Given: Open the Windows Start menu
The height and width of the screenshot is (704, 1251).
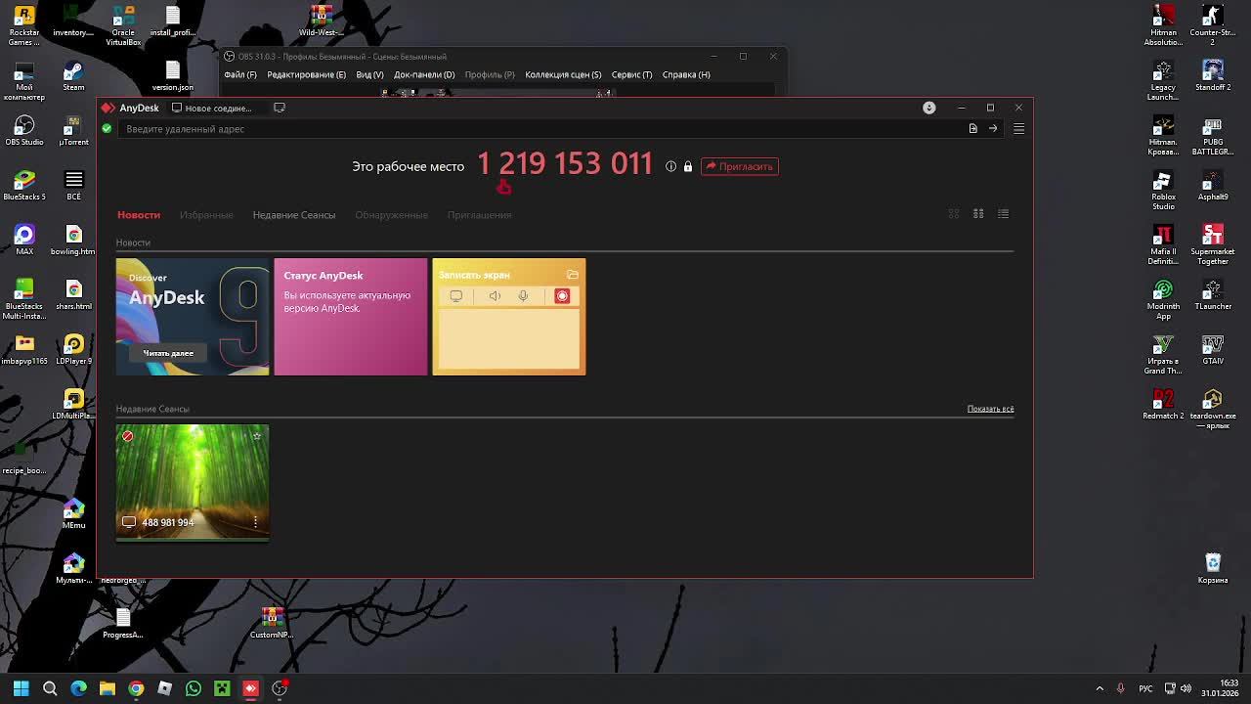Looking at the screenshot, I should 21,688.
